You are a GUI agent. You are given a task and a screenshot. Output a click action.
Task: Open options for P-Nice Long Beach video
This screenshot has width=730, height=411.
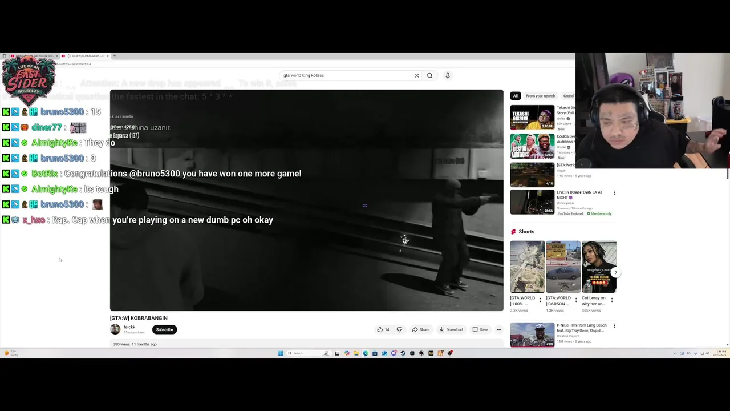pos(615,326)
